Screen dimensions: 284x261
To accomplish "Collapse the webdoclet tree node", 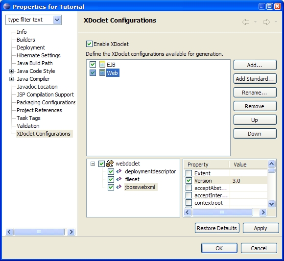I will [x=93, y=164].
